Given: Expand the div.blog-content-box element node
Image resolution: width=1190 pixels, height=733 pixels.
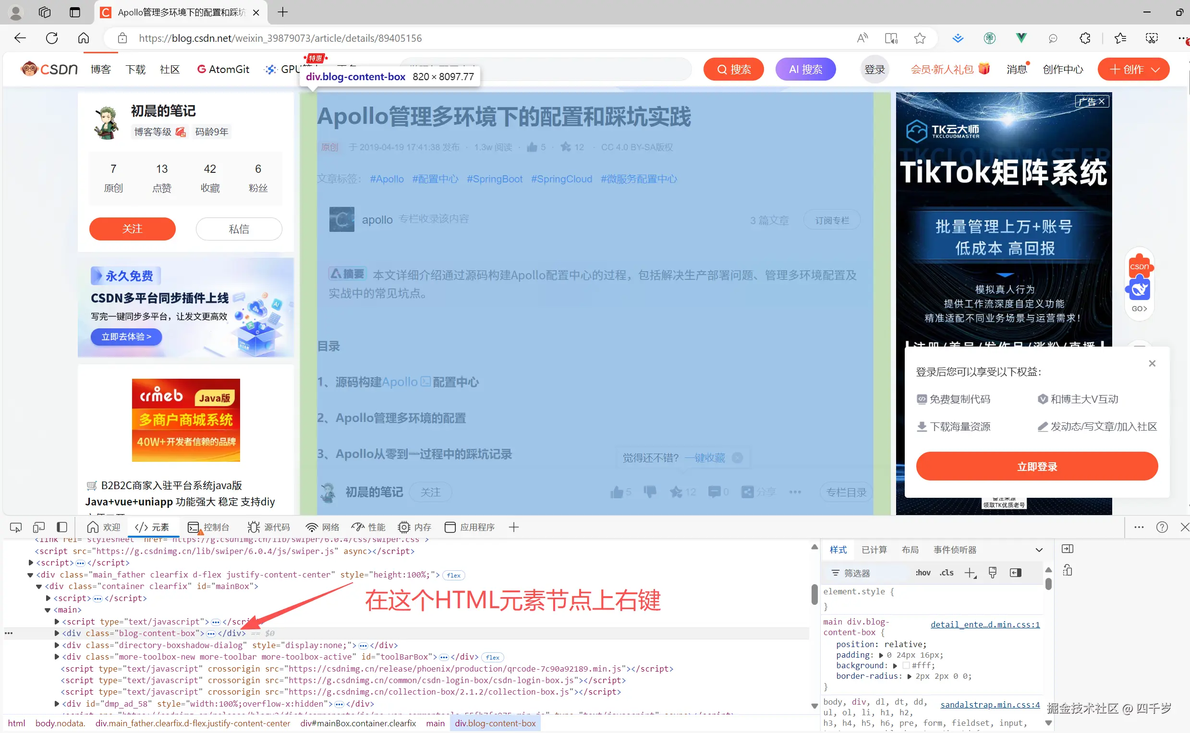Looking at the screenshot, I should [56, 633].
